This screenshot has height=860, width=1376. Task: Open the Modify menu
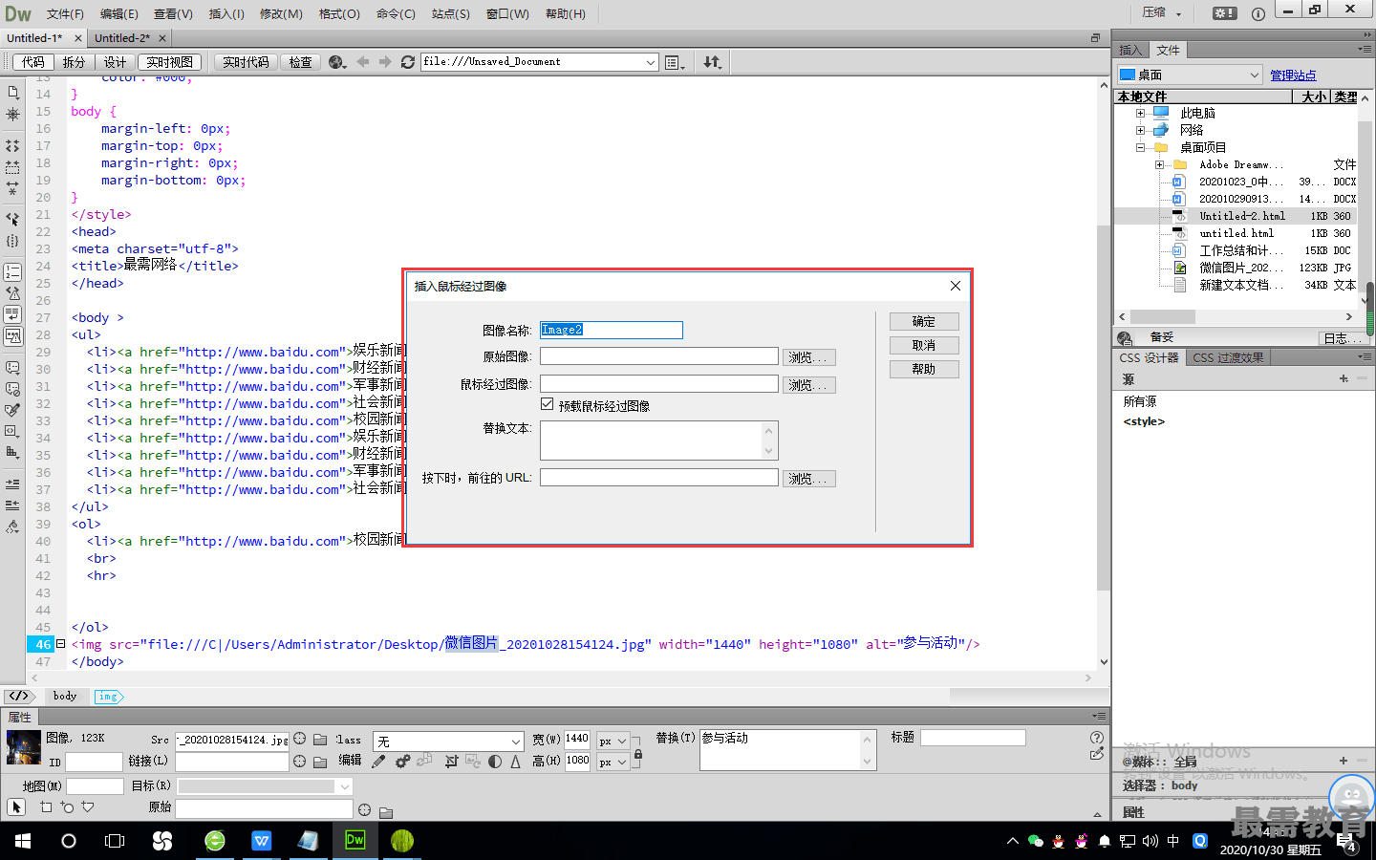click(281, 13)
